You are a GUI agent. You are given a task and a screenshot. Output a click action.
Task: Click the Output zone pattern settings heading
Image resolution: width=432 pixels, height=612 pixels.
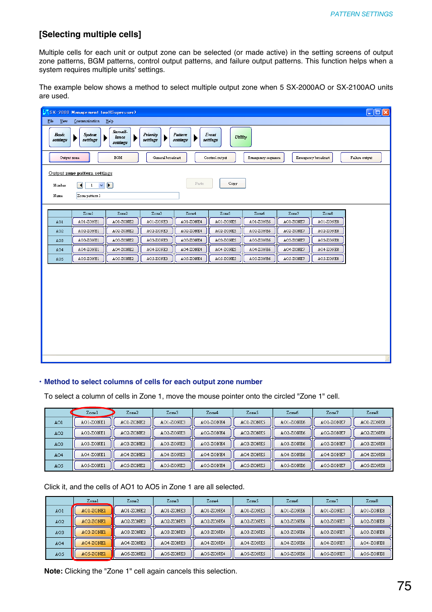(81, 173)
